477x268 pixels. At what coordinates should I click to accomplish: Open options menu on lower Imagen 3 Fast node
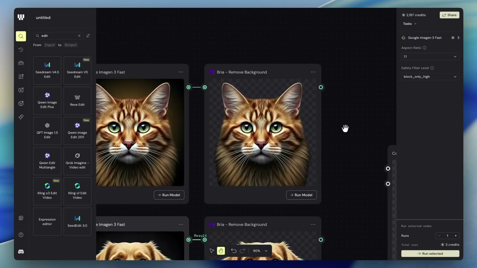pyautogui.click(x=181, y=224)
